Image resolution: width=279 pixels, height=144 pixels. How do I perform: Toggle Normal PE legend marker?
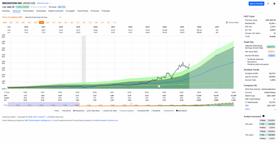click(x=62, y=111)
